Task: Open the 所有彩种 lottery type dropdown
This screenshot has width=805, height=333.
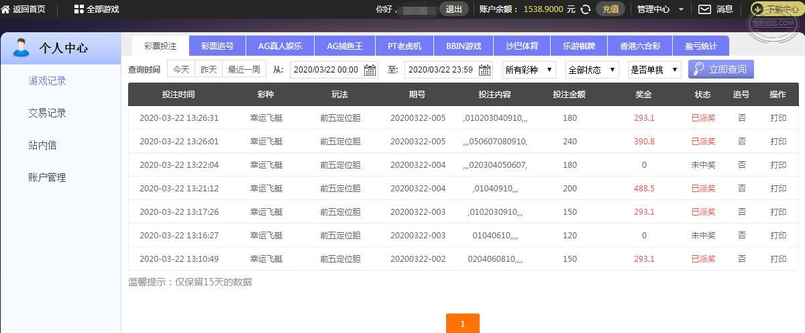Action: coord(529,69)
